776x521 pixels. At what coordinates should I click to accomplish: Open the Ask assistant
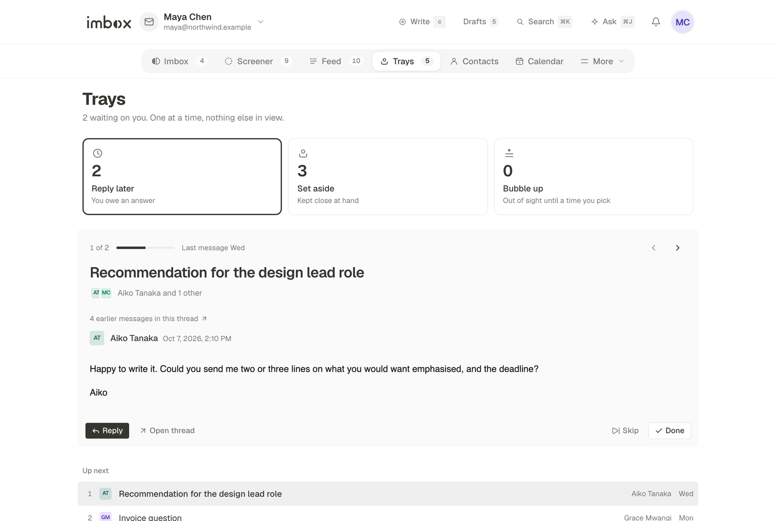[613, 22]
